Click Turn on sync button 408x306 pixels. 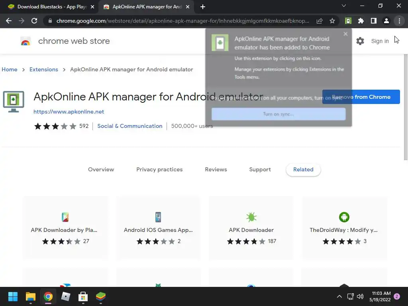click(x=279, y=114)
